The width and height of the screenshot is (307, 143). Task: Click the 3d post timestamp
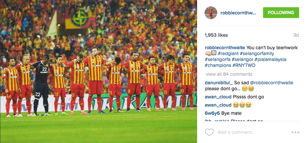tap(296, 35)
